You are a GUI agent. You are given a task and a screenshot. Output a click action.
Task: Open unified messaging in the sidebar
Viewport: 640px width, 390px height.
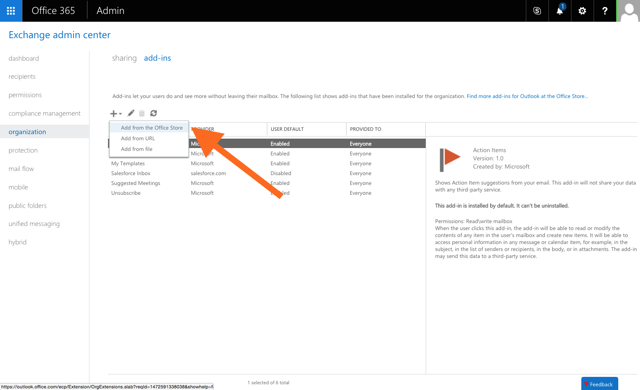point(34,224)
